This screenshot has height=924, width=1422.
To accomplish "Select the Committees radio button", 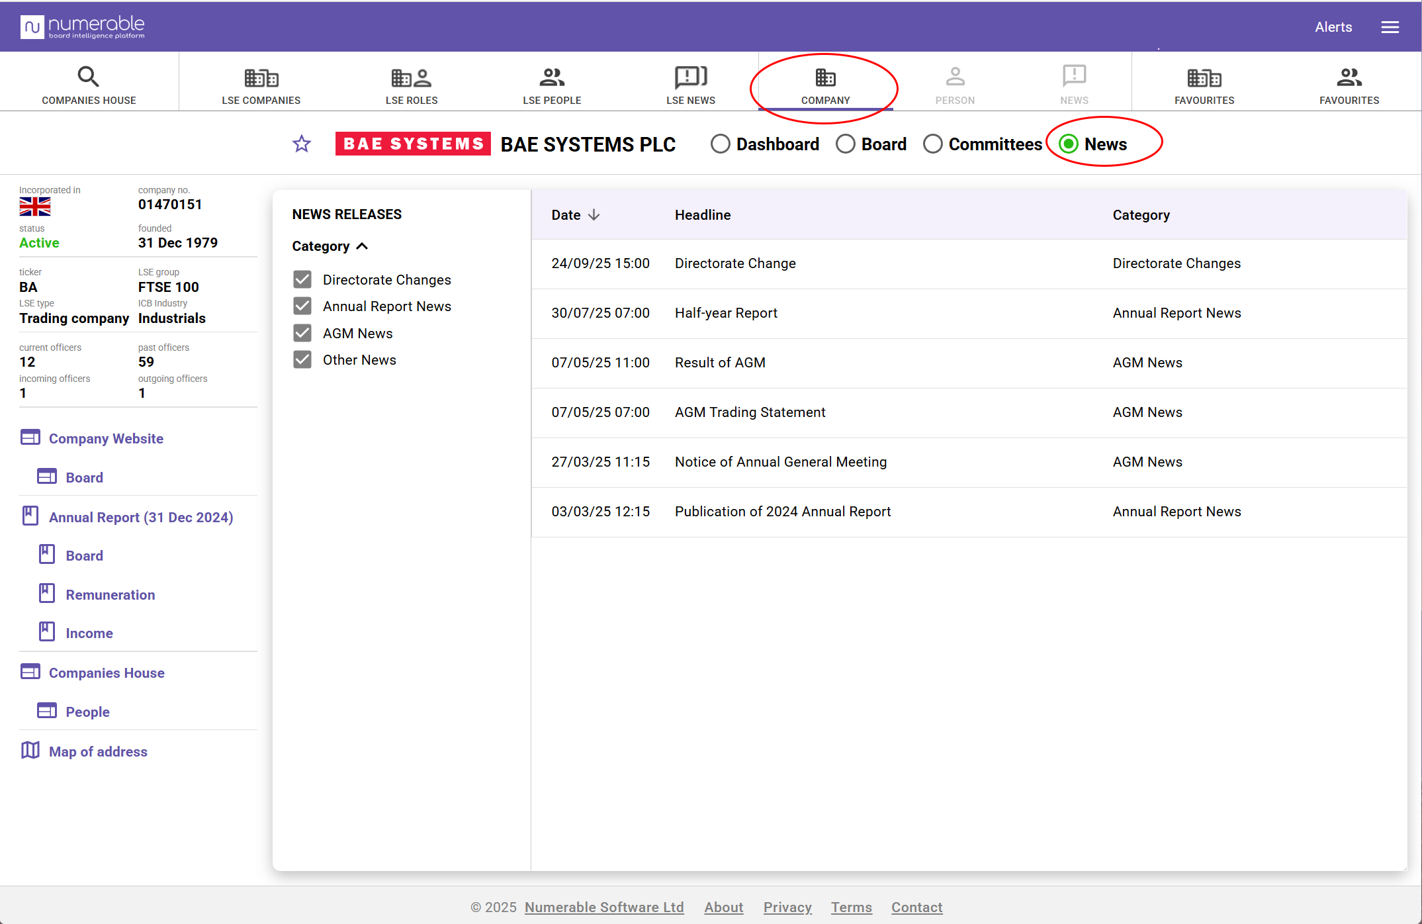I will 932,144.
